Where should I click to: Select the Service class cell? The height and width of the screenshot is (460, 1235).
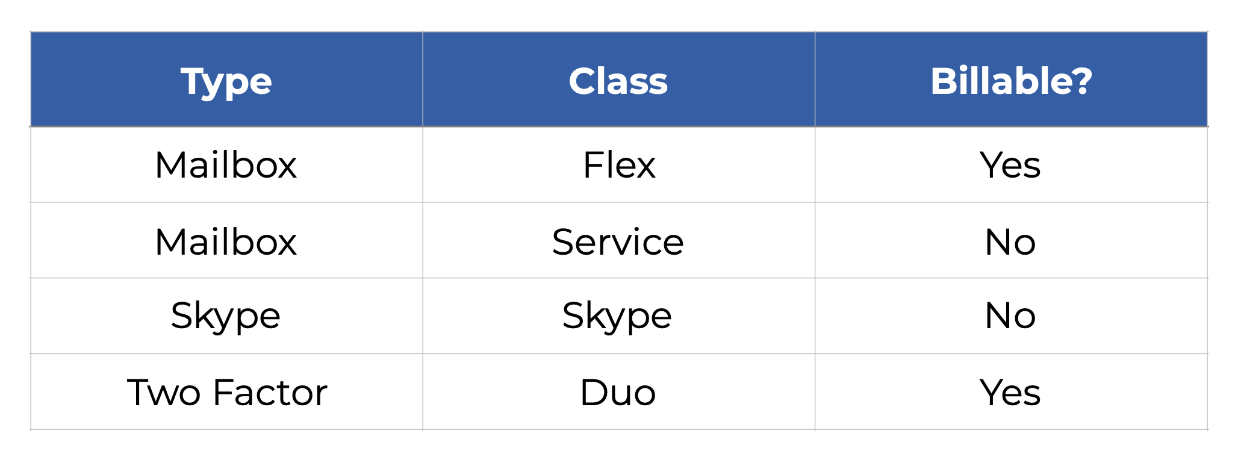(x=618, y=242)
